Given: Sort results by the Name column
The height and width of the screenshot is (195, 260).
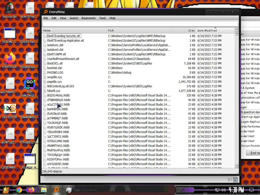Looking at the screenshot, I should (x=74, y=30).
